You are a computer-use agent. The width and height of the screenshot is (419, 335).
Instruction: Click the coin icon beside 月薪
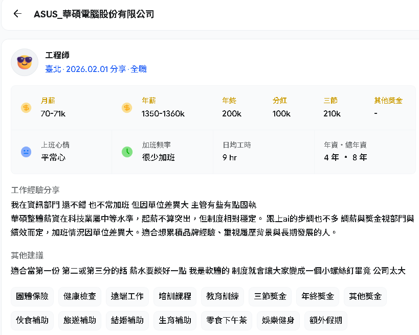pos(26,108)
